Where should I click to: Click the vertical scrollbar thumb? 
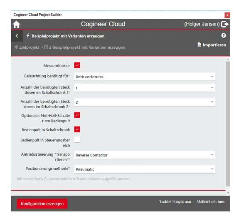pos(228,124)
